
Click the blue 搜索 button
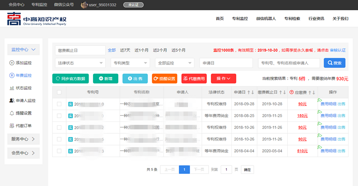coord(334,63)
